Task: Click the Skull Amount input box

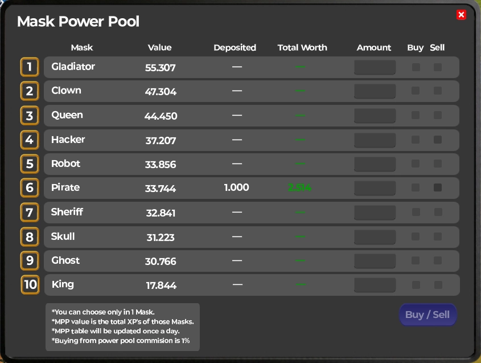Action: 375,237
